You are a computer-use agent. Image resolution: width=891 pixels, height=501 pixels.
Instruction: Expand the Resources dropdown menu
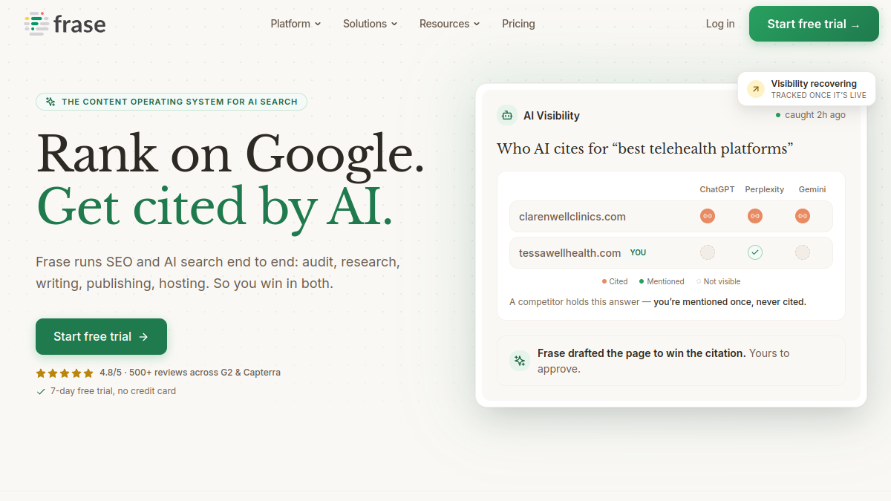(449, 24)
